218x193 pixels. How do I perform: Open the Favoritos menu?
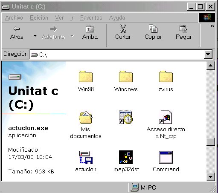click(91, 18)
